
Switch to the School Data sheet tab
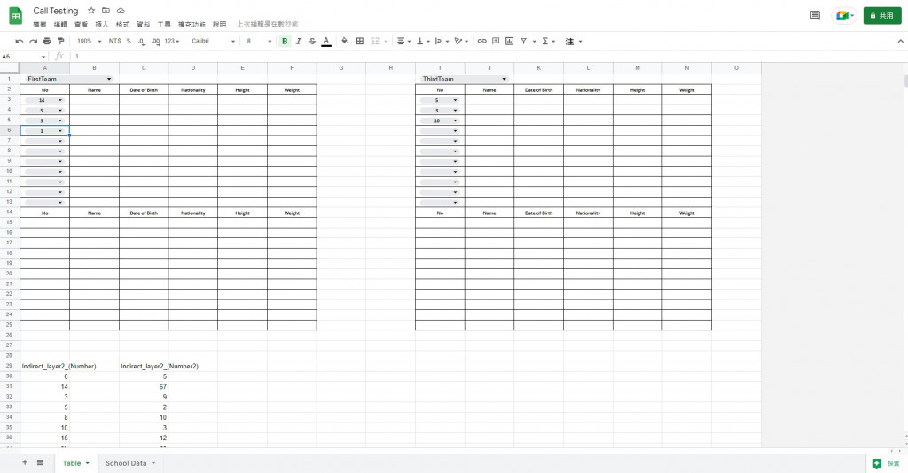pos(130,463)
